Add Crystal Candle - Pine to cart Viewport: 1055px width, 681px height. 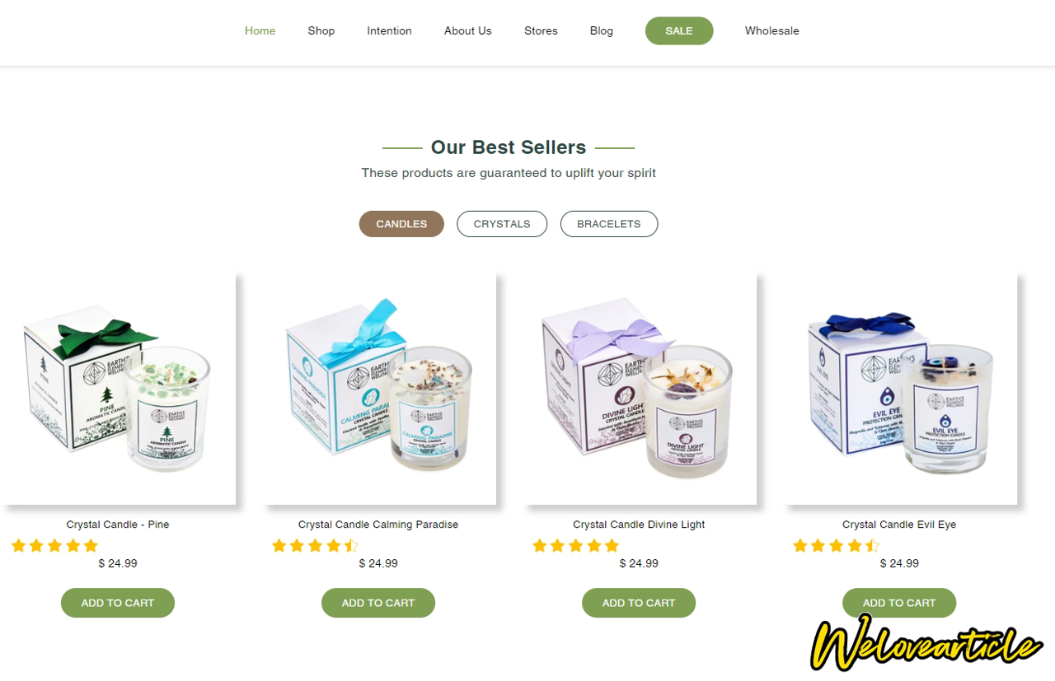coord(118,603)
